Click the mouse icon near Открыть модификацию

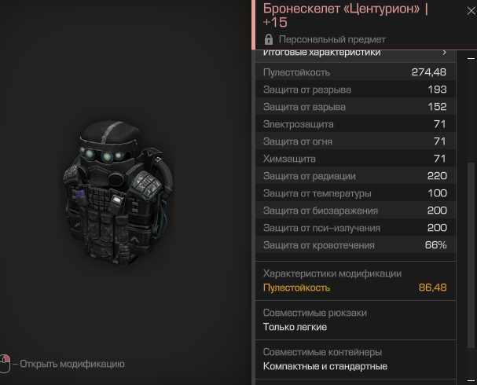coord(5,364)
